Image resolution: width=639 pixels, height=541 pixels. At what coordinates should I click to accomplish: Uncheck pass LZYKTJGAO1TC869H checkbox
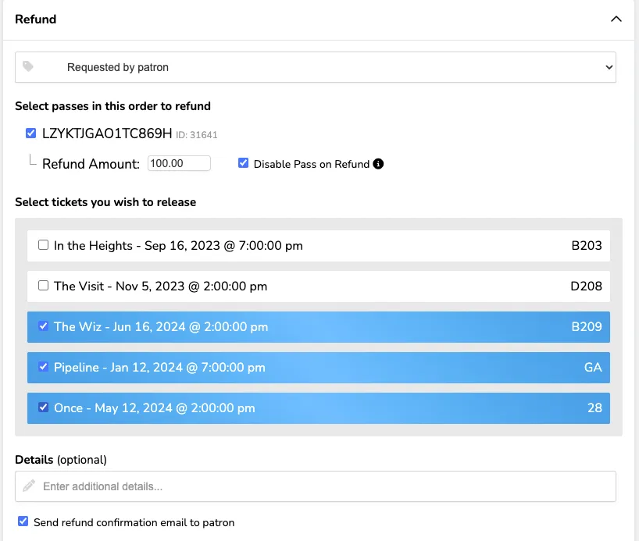30,133
